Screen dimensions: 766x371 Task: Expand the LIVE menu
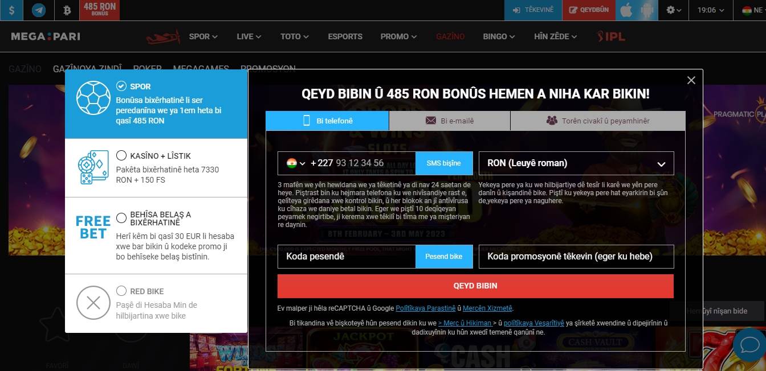click(249, 36)
